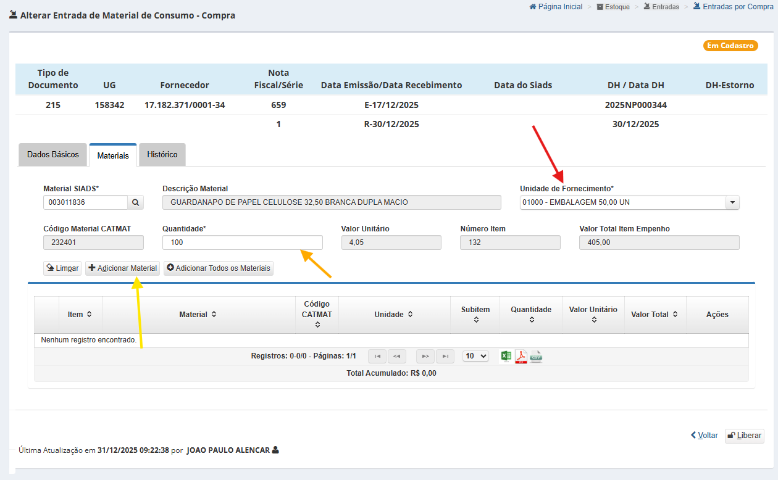
Task: Export table to PDF icon
Action: click(521, 356)
